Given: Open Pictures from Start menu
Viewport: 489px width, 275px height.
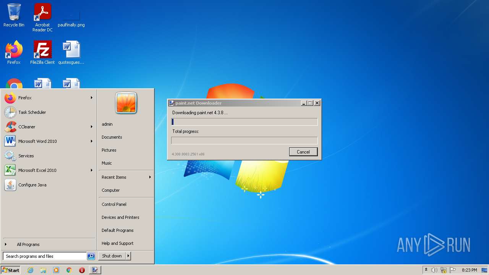Looking at the screenshot, I should [x=126, y=150].
